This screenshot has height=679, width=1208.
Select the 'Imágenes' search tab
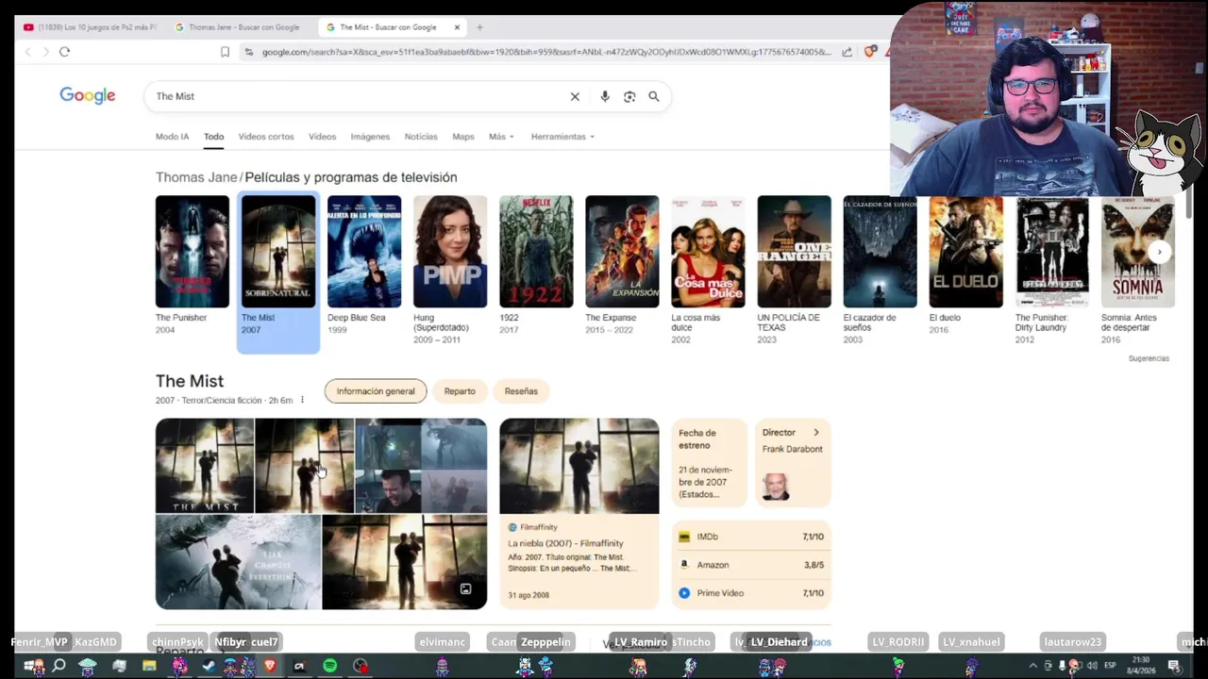click(370, 137)
